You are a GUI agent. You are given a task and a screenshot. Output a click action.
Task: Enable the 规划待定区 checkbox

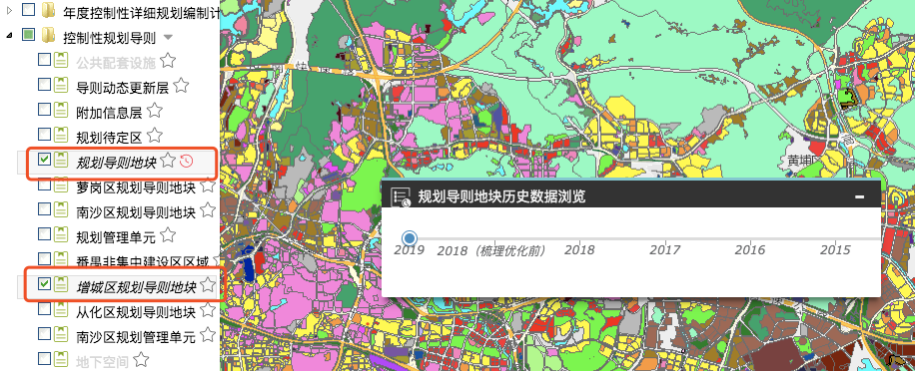44,135
